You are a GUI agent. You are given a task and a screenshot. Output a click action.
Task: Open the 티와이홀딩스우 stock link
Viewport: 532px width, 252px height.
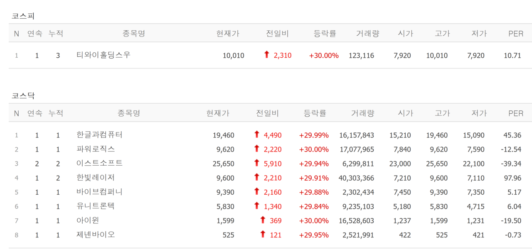pyautogui.click(x=103, y=55)
